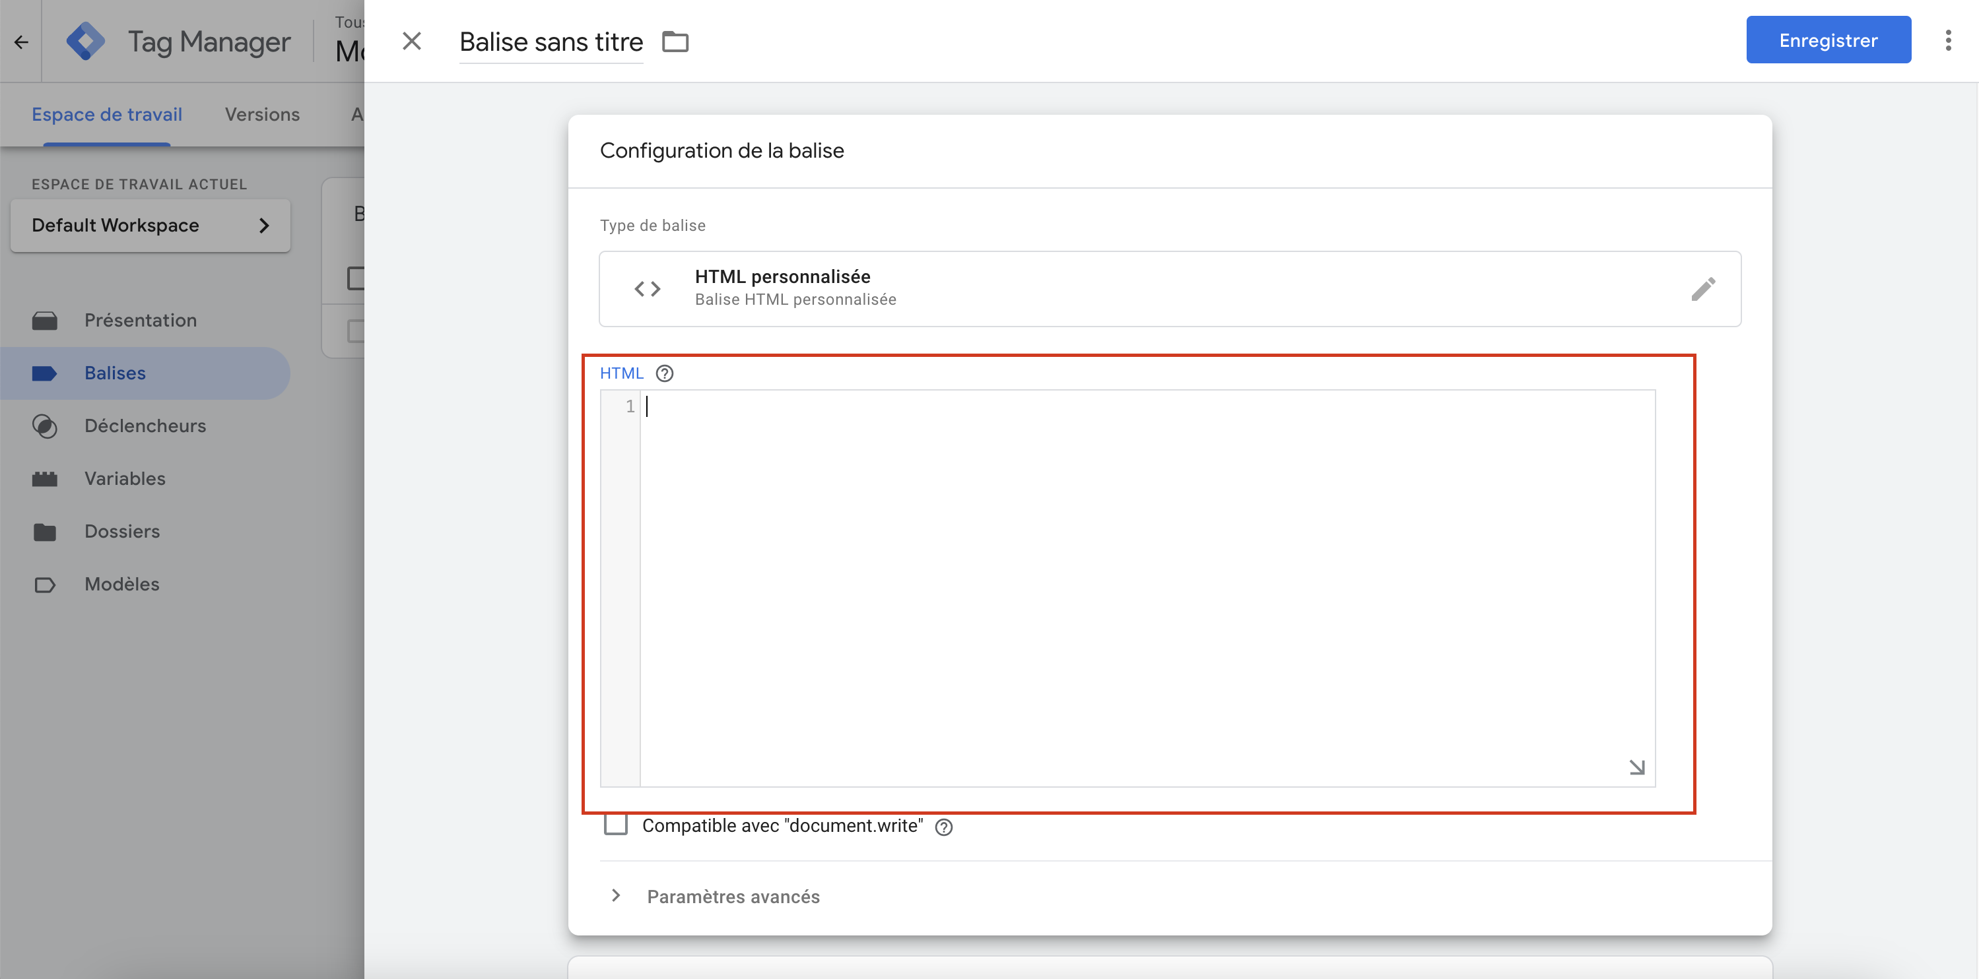Click the folder icon next to the tag title

(675, 42)
